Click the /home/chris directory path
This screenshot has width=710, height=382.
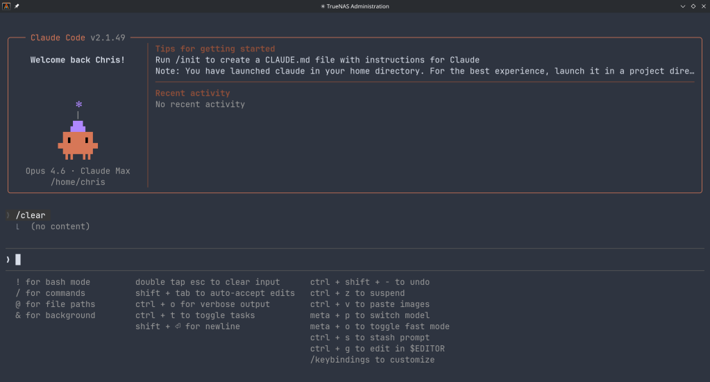click(x=78, y=182)
